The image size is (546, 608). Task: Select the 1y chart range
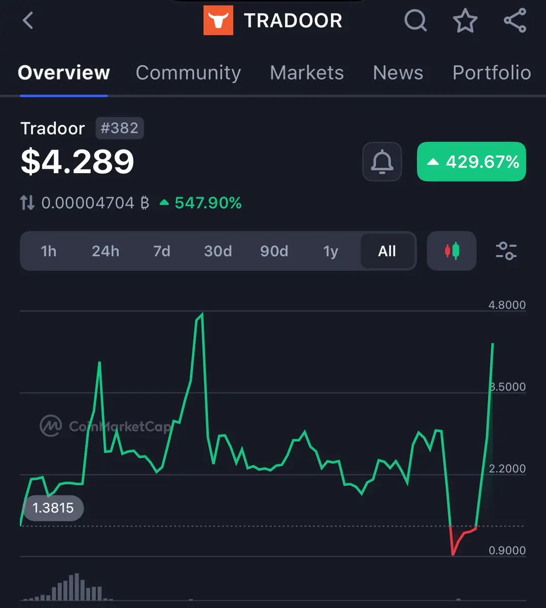[331, 251]
